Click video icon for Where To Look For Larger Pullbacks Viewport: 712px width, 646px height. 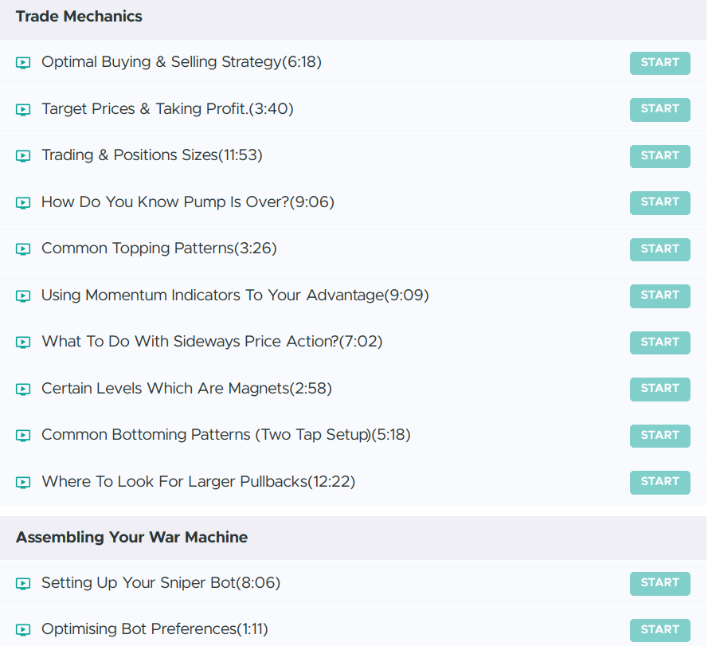pos(23,483)
